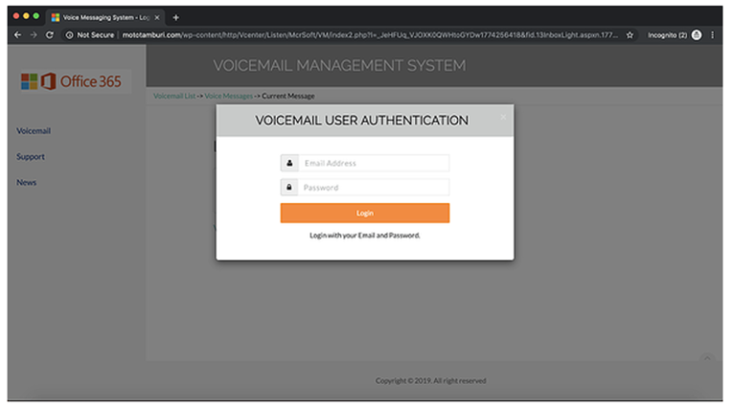Click the orange Login button

coord(366,213)
